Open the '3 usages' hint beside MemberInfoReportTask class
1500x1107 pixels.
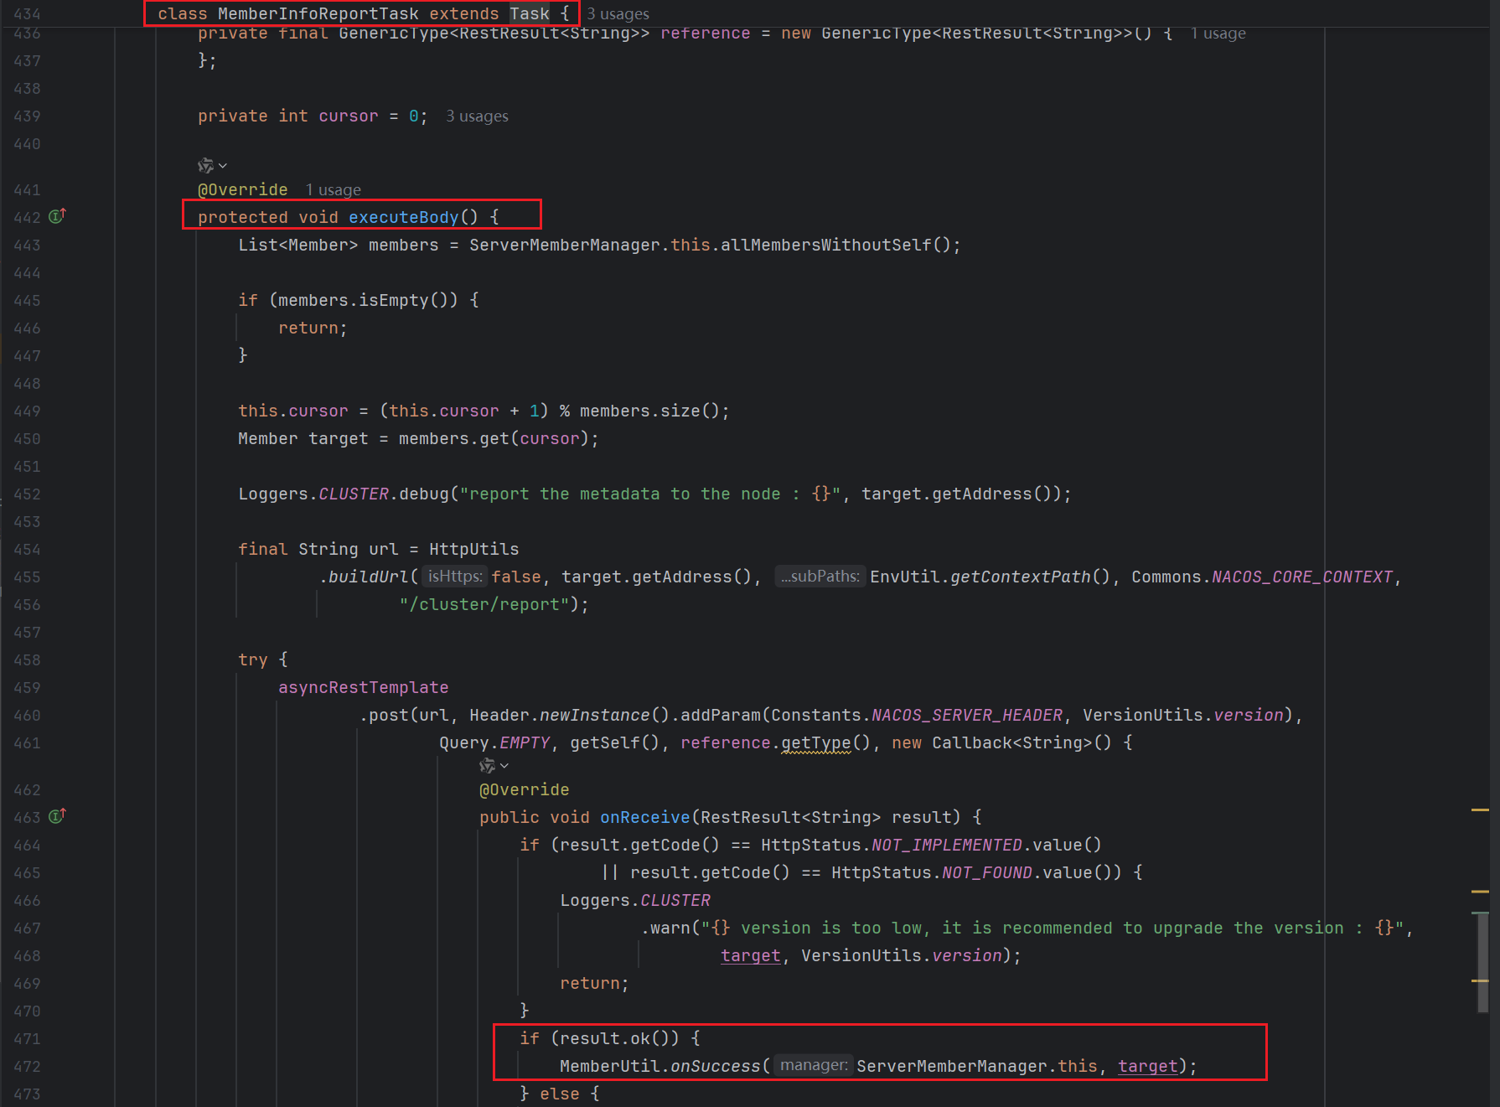coord(618,13)
